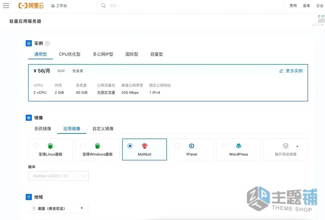Open the hamburger navigation menu
The image size is (325, 220).
pyautogui.click(x=6, y=6)
